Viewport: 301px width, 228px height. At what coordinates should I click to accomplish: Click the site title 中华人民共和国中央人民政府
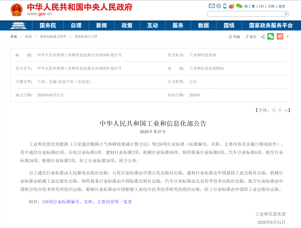(x=80, y=7)
